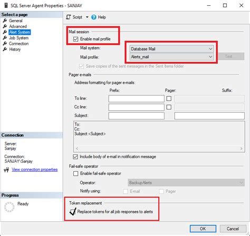This screenshot has height=236, width=250.
Task: Select the Connection page
Action: click(18, 44)
